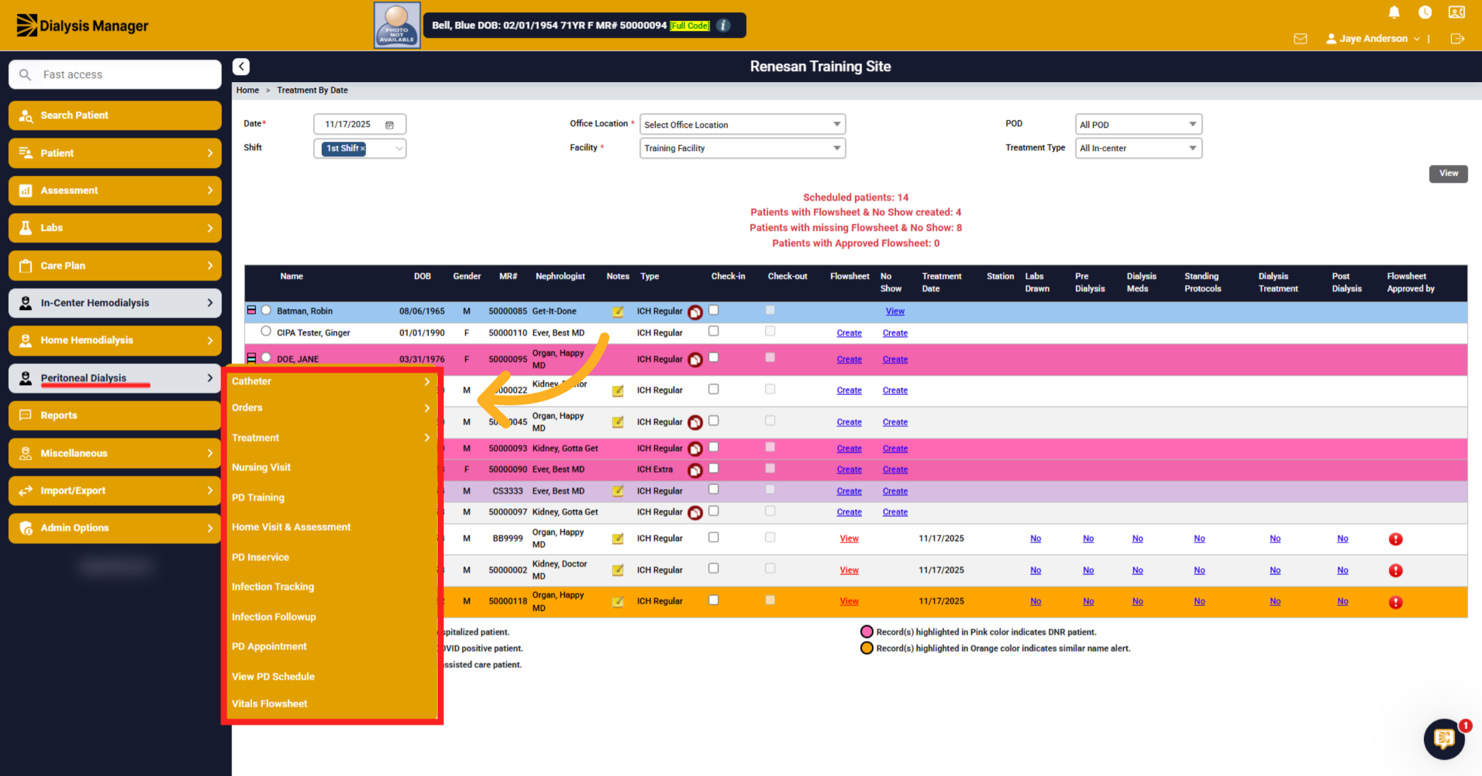The width and height of the screenshot is (1482, 776).
Task: Click the patient photo thumbnail
Action: pyautogui.click(x=397, y=25)
